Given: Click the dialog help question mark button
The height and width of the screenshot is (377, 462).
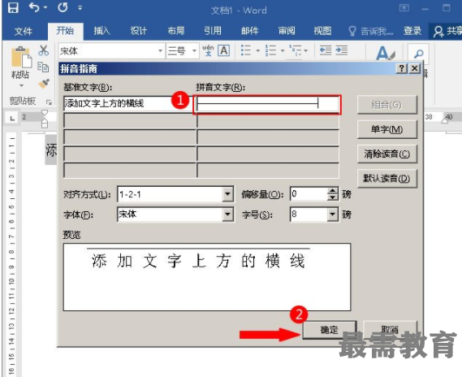Looking at the screenshot, I should (401, 68).
